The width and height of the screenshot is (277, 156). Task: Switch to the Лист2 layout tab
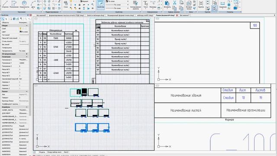point(66,152)
